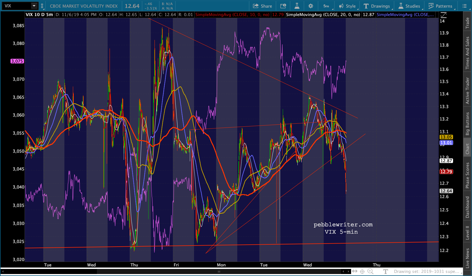Click the symbol link (chain) icon
Screen dimensions: 472x276
point(42,6)
